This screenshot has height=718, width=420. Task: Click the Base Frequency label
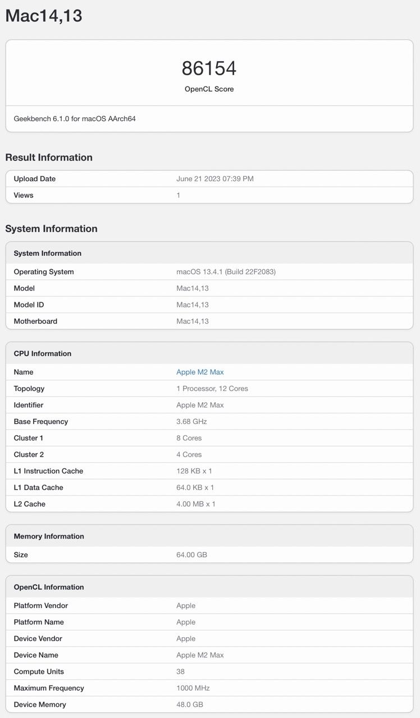[x=41, y=422]
